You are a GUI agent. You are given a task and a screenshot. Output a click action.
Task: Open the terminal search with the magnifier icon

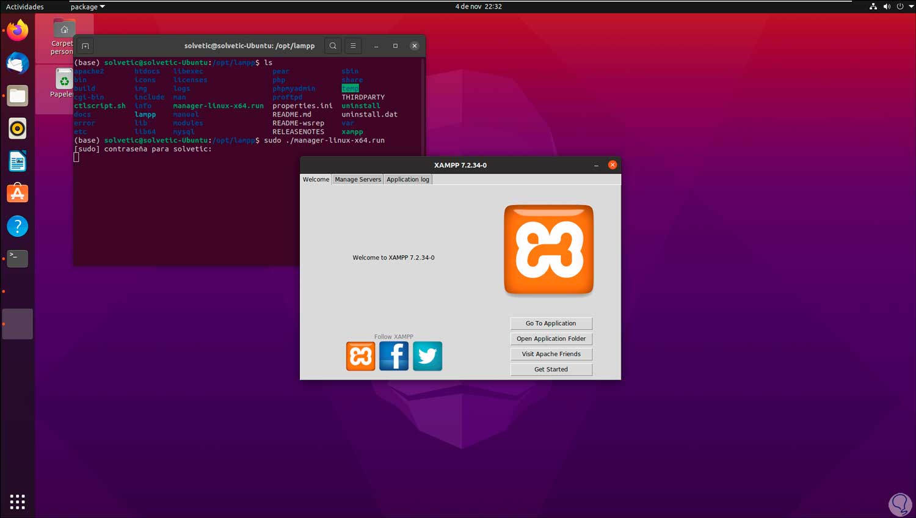click(333, 45)
